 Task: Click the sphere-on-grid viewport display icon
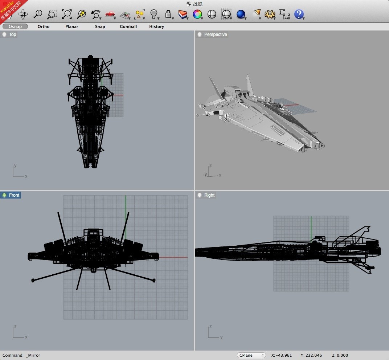[x=226, y=14]
